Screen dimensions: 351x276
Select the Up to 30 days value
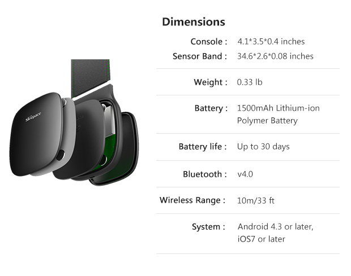pyautogui.click(x=263, y=147)
